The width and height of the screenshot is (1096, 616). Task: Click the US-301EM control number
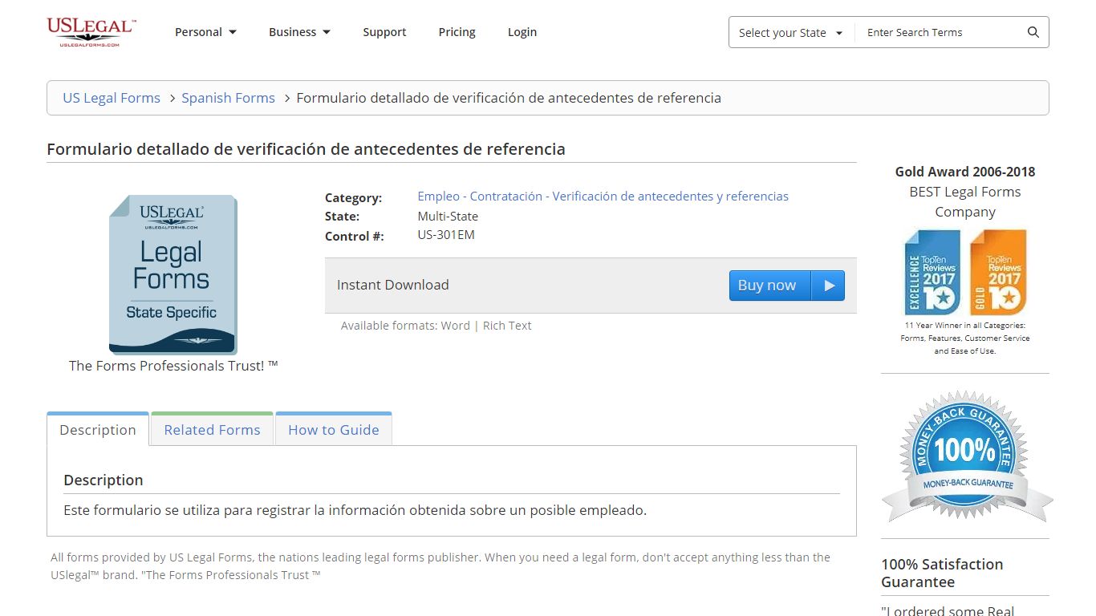tap(446, 235)
